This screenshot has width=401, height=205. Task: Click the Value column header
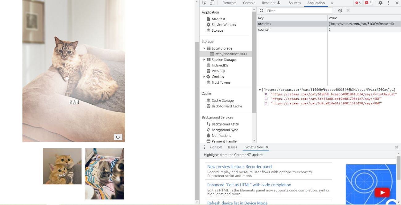[x=364, y=18]
